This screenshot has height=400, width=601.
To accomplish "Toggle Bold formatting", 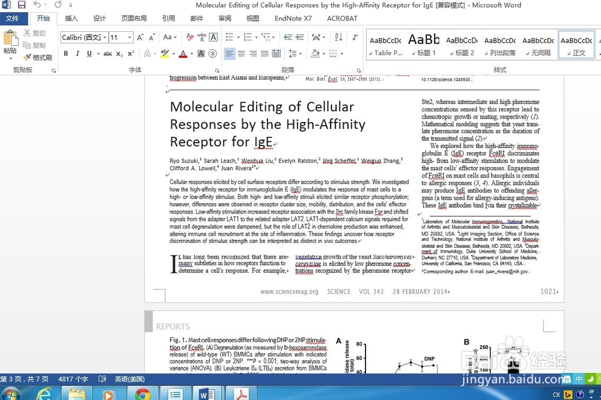I will pyautogui.click(x=66, y=54).
